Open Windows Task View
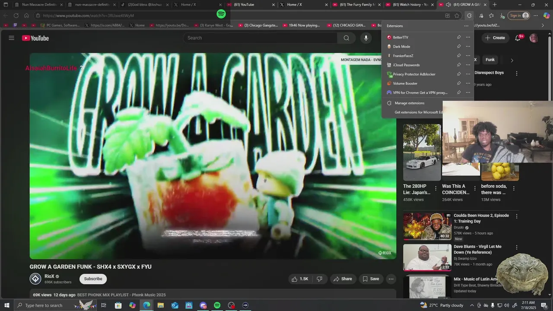The image size is (553, 311). point(104,305)
